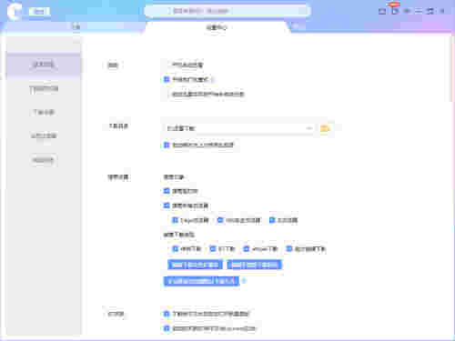The width and height of the screenshot is (455, 341).
Task: Toggle the third, unchecked startup option
Action: pyautogui.click(x=167, y=95)
